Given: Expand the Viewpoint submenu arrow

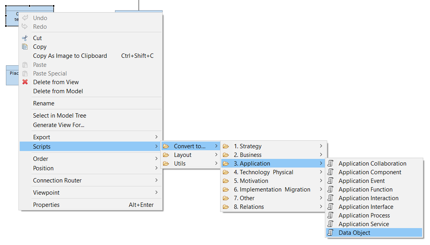Looking at the screenshot, I should point(156,192).
